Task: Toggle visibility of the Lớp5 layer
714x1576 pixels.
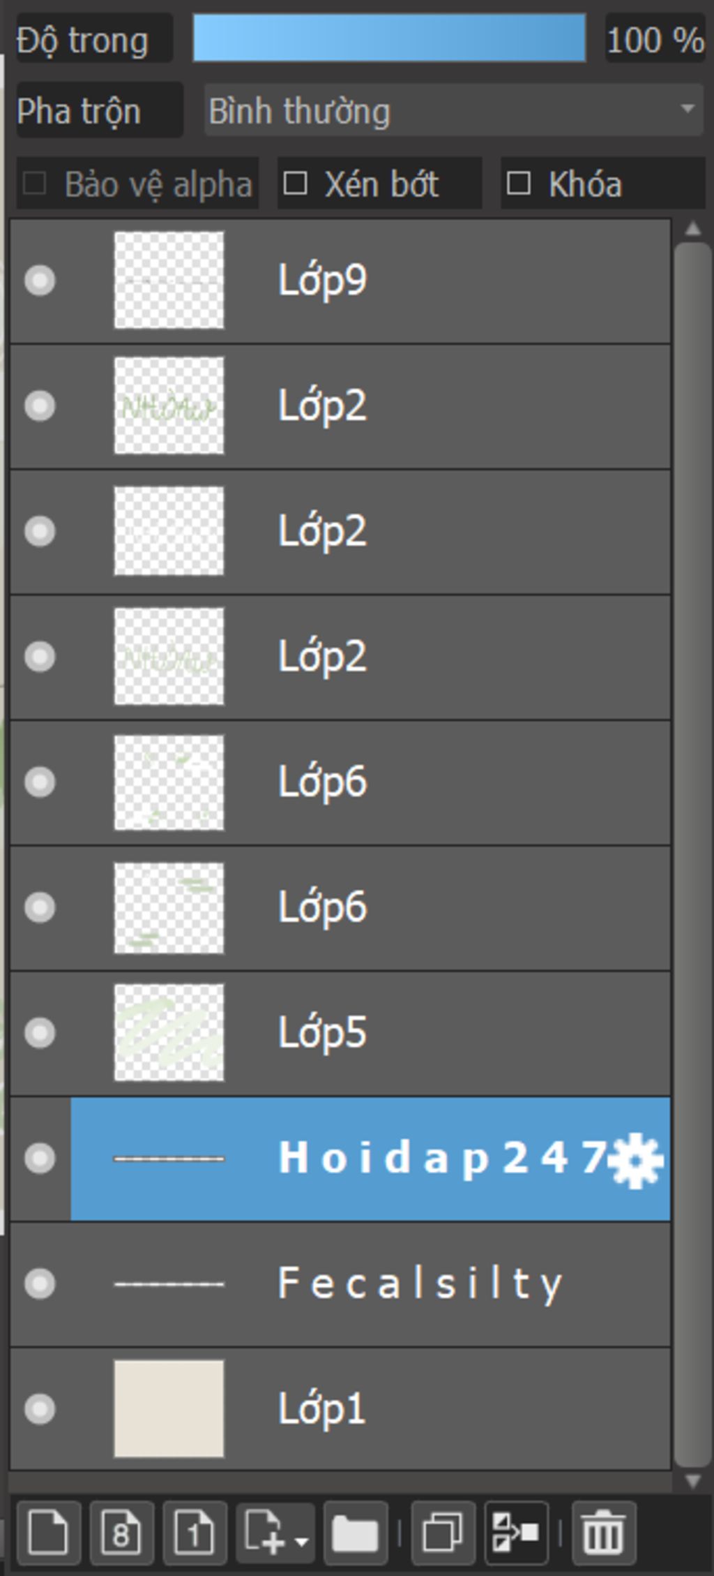Action: pos(40,1033)
